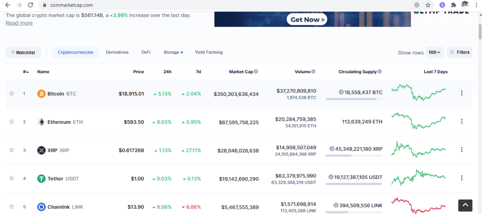
Task: Open the Storage tab
Action: point(173,52)
